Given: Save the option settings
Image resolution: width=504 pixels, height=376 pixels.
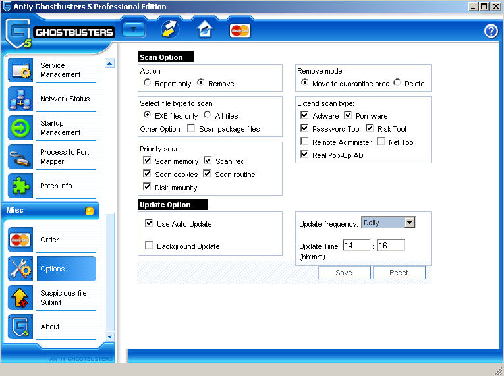Looking at the screenshot, I should point(345,273).
